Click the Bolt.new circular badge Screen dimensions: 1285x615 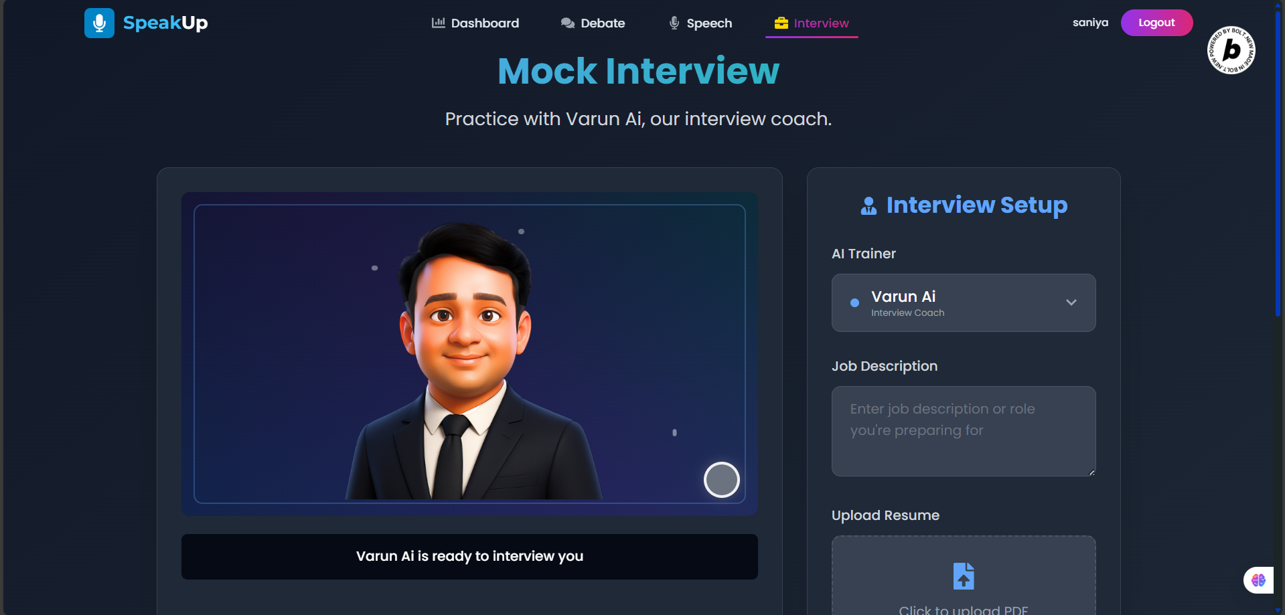(x=1231, y=50)
